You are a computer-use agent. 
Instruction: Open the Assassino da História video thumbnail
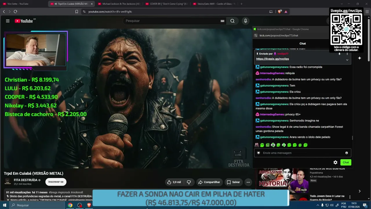[281, 180]
